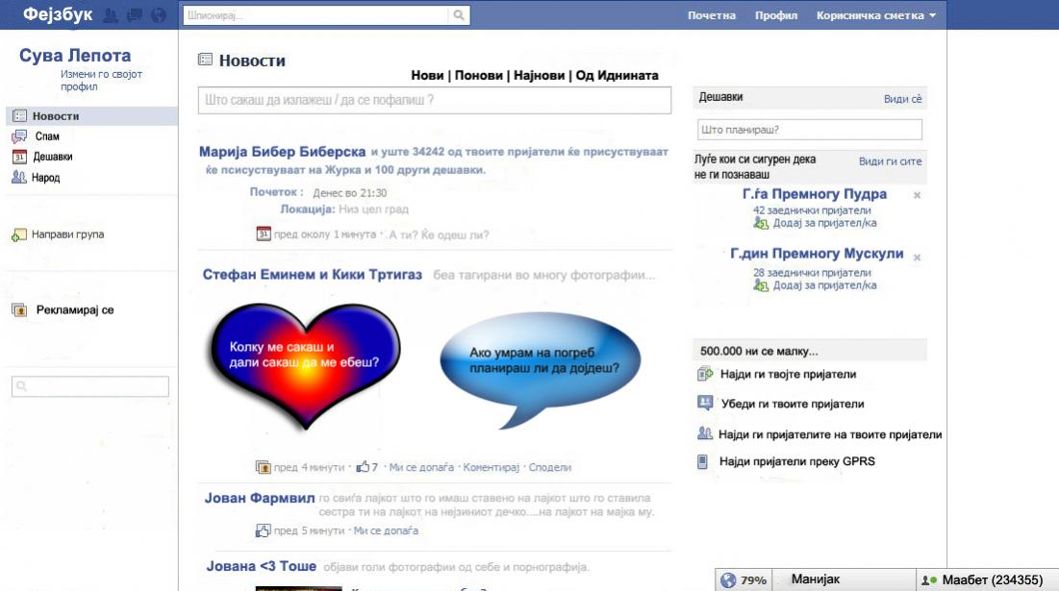Click the Фејзбук logo
The width and height of the screenshot is (1059, 591).
58,14
